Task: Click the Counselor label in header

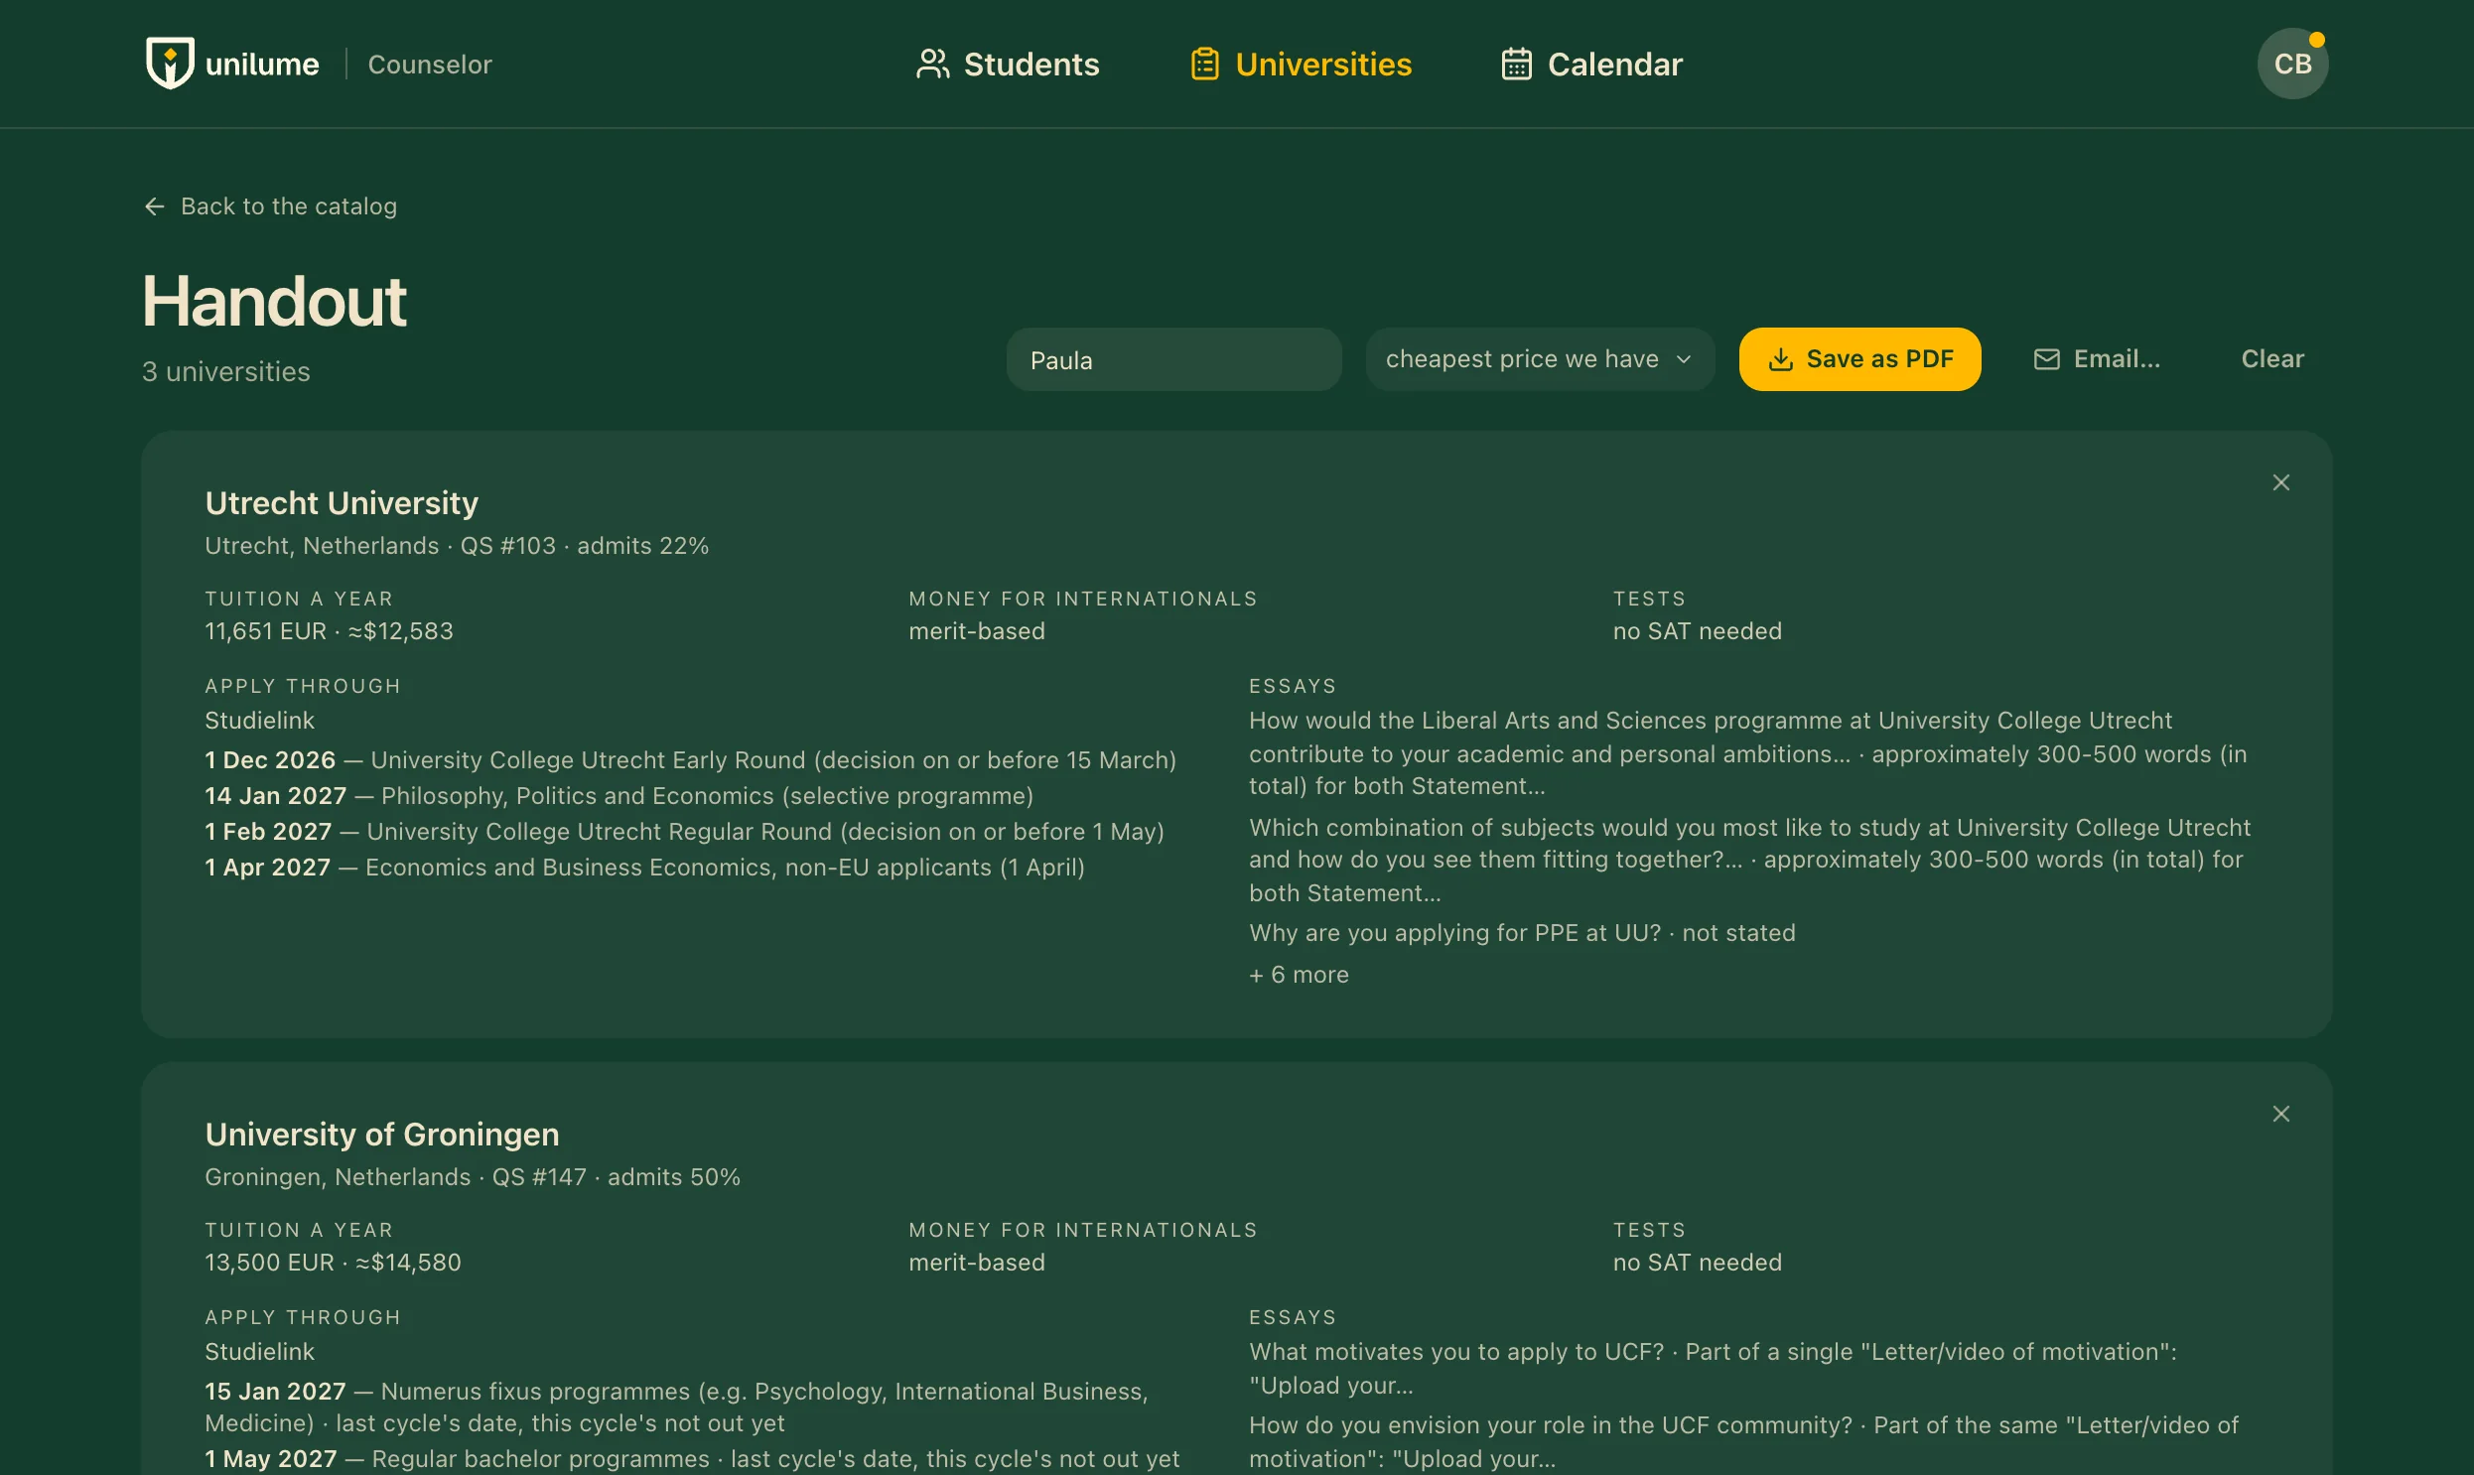Action: [430, 64]
